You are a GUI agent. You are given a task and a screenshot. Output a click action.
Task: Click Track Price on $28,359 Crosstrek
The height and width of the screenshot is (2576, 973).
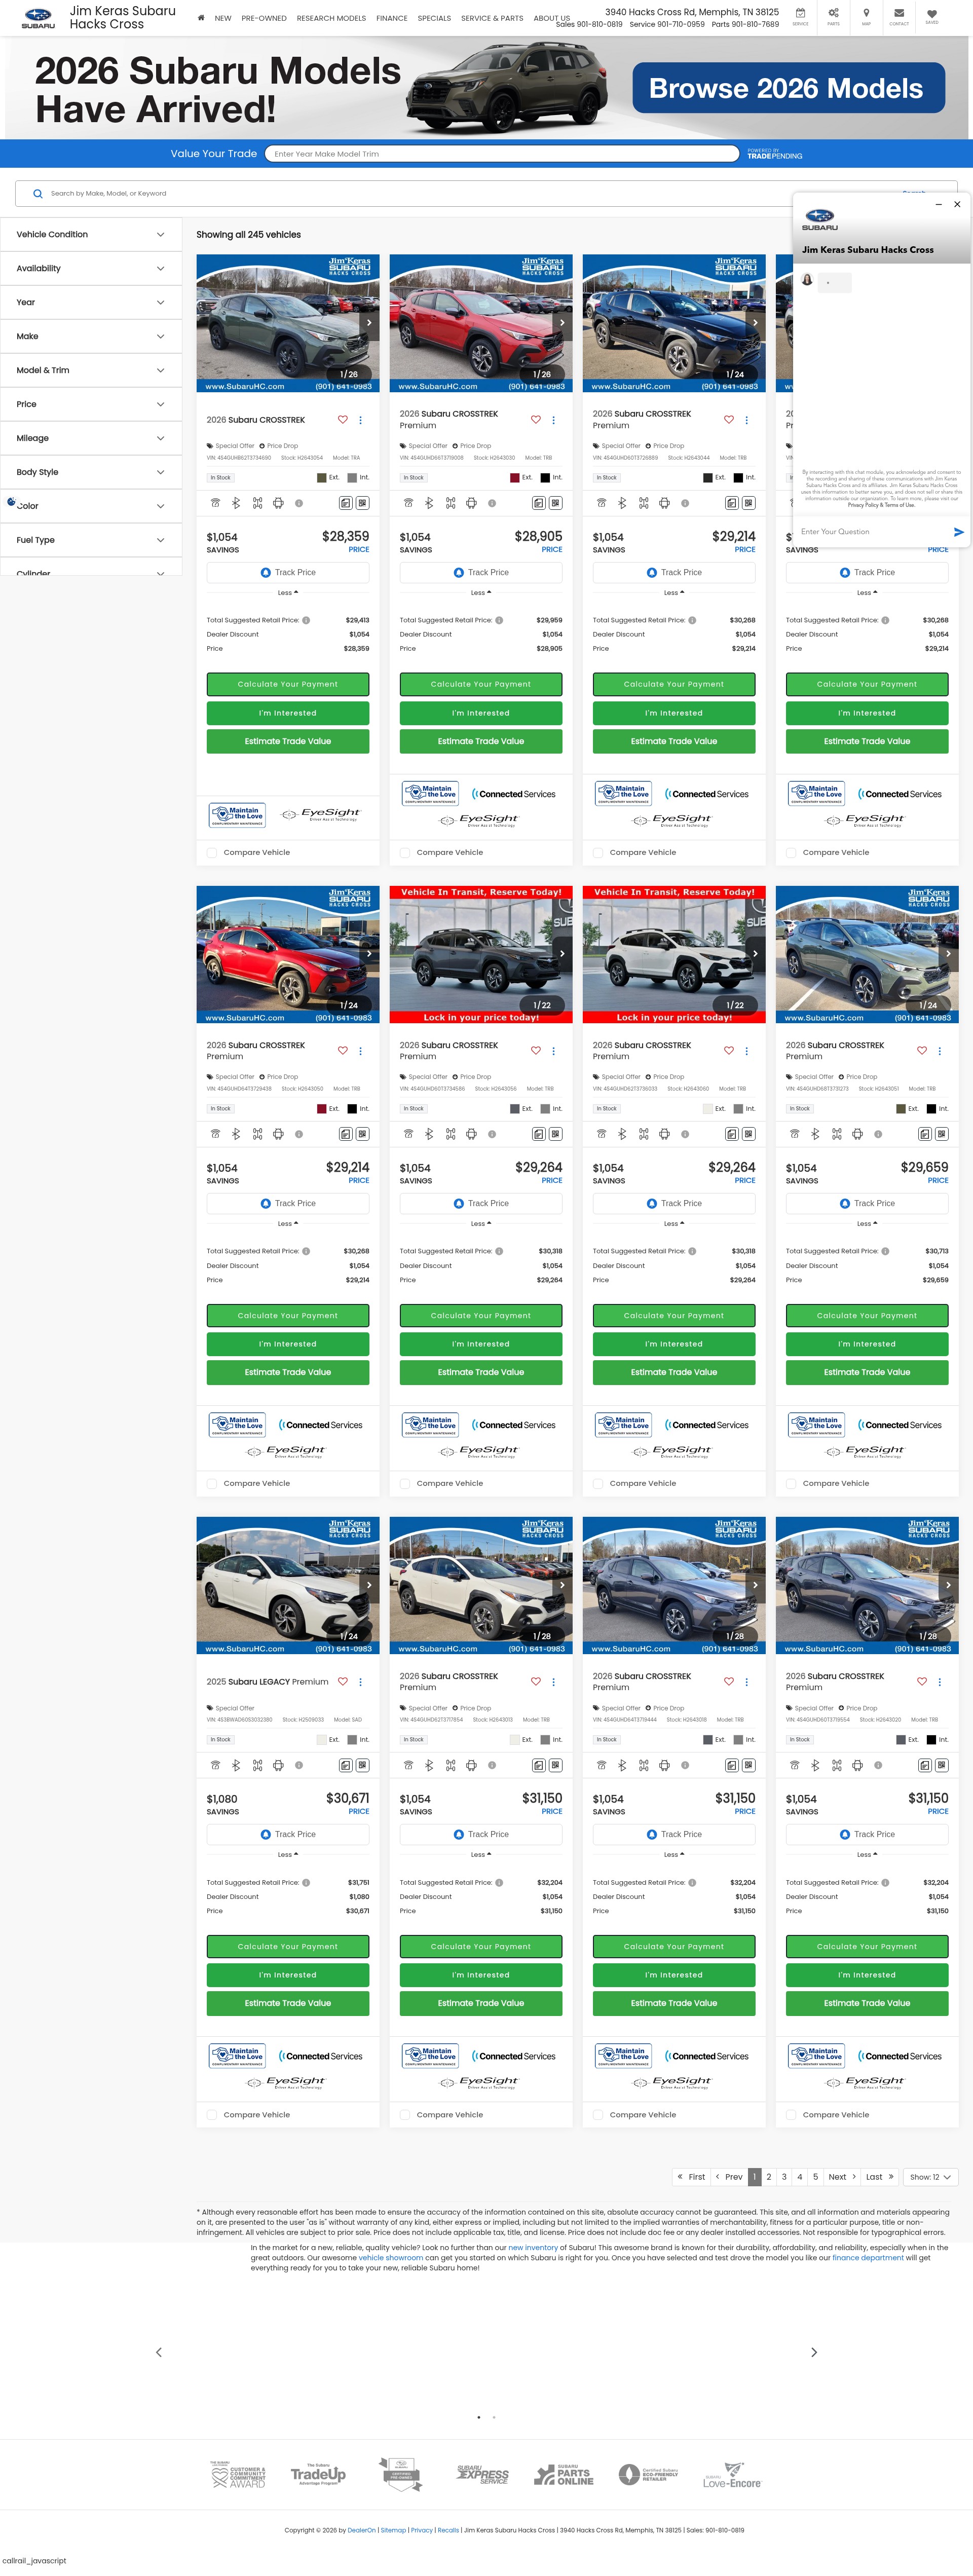[x=288, y=573]
